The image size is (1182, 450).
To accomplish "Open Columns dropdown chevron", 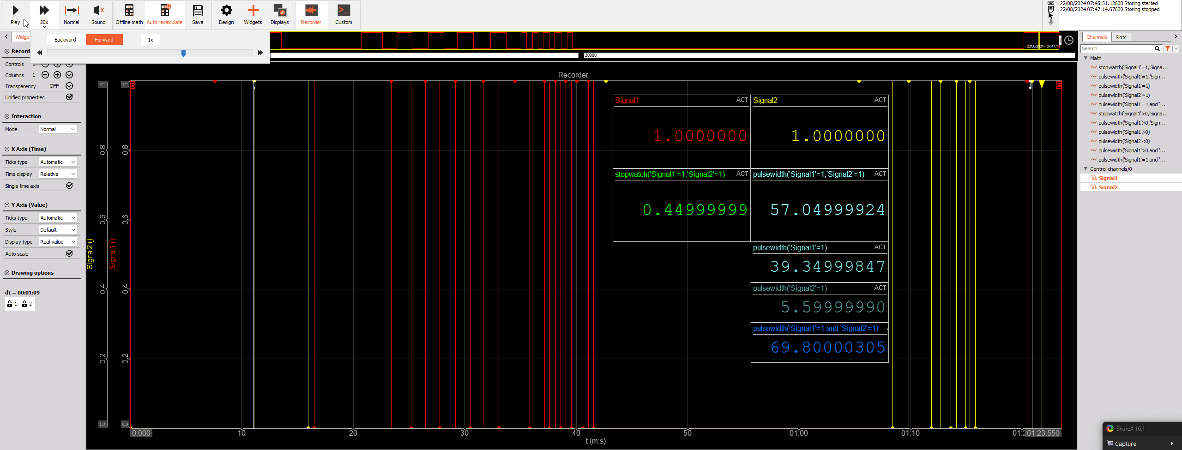I will [69, 75].
